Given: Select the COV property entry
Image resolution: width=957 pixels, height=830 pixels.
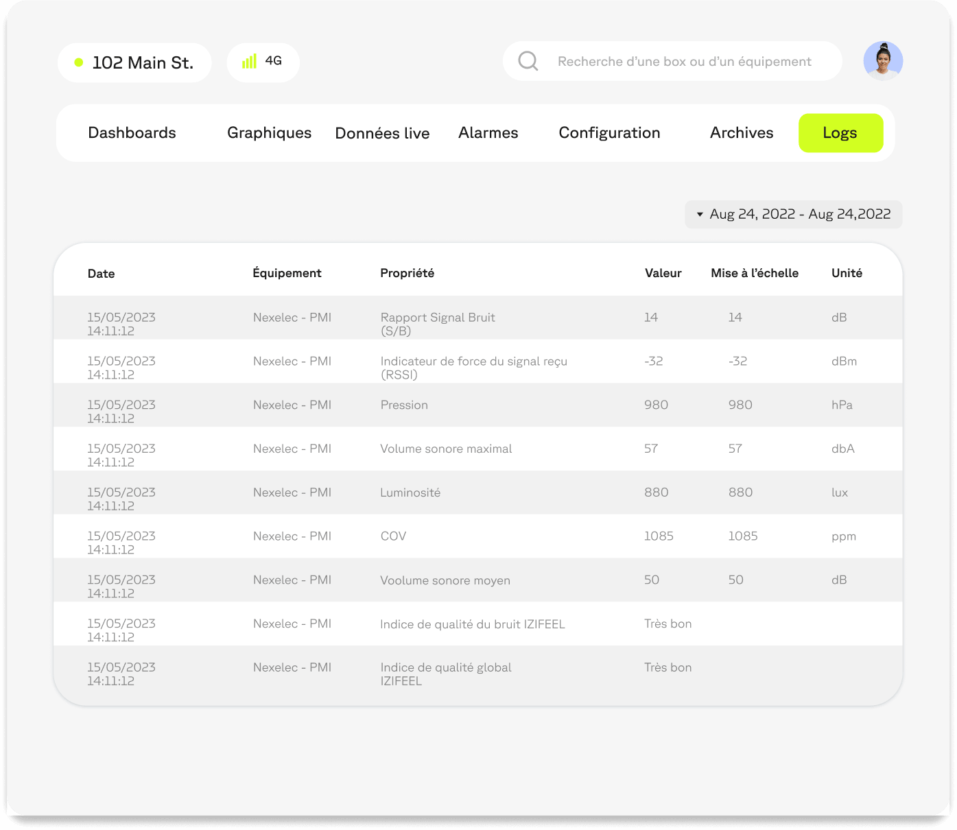Looking at the screenshot, I should click(392, 536).
